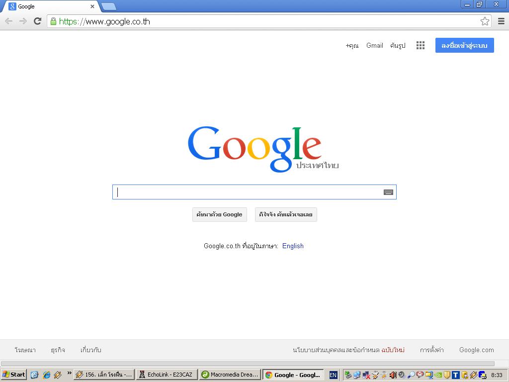Image resolution: width=509 pixels, height=382 pixels.
Task: Click the Google Chrome taskbar button
Action: pyautogui.click(x=293, y=375)
